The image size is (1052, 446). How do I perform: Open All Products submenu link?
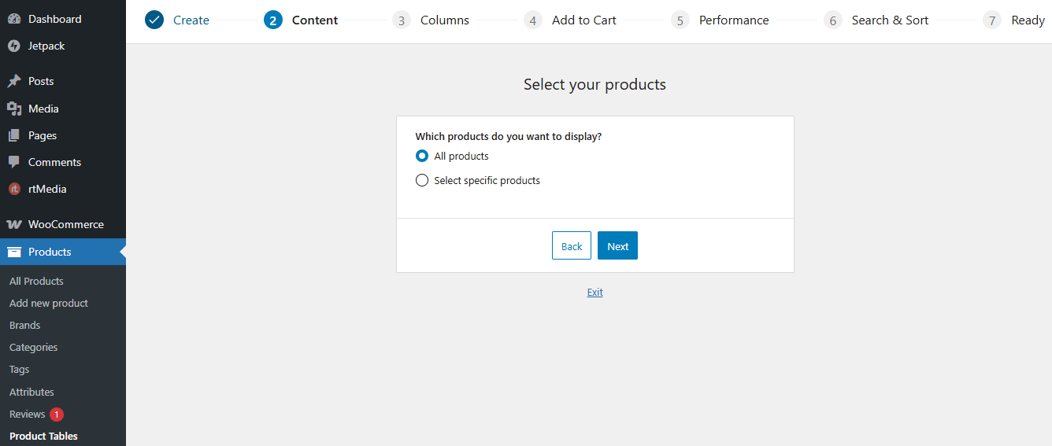[36, 281]
